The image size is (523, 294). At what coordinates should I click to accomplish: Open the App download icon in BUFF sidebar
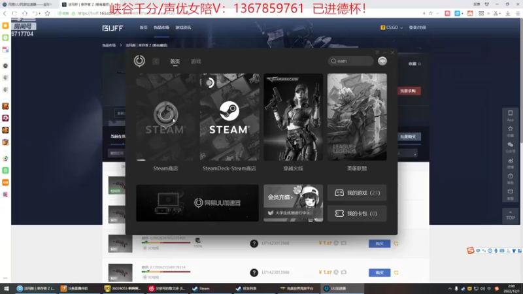coord(510,116)
